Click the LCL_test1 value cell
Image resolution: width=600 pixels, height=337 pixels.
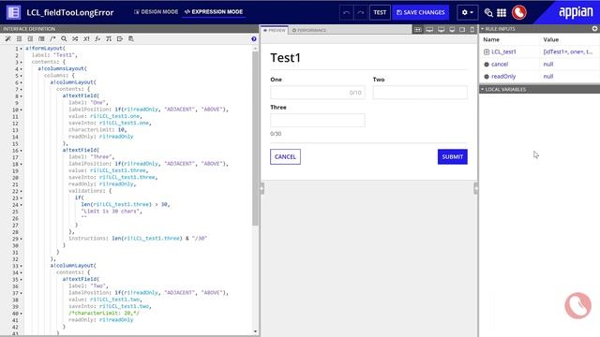[x=568, y=52]
